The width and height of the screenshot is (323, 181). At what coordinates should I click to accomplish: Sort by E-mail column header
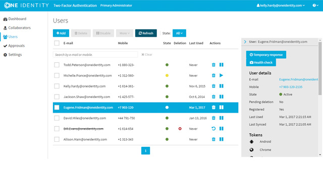pos(68,43)
